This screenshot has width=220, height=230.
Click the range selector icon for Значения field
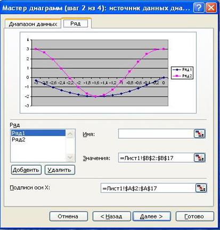199,157
